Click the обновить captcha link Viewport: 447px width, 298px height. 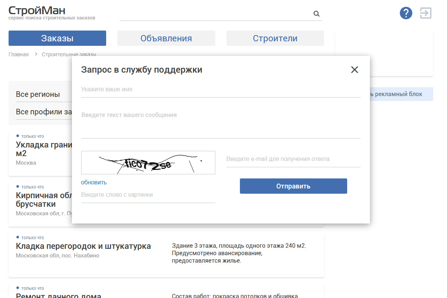[94, 182]
